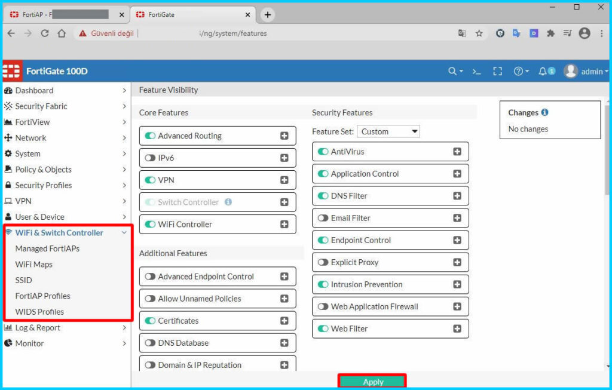Screen dimensions: 612x390
Task: Expand details plus icon for IPv6
Action: (x=284, y=158)
